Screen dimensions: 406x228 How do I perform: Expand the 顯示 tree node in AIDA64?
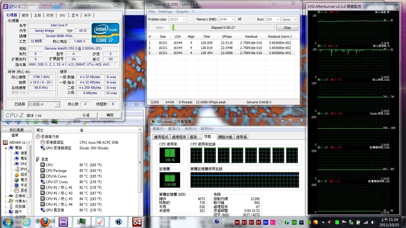click(x=6, y=212)
